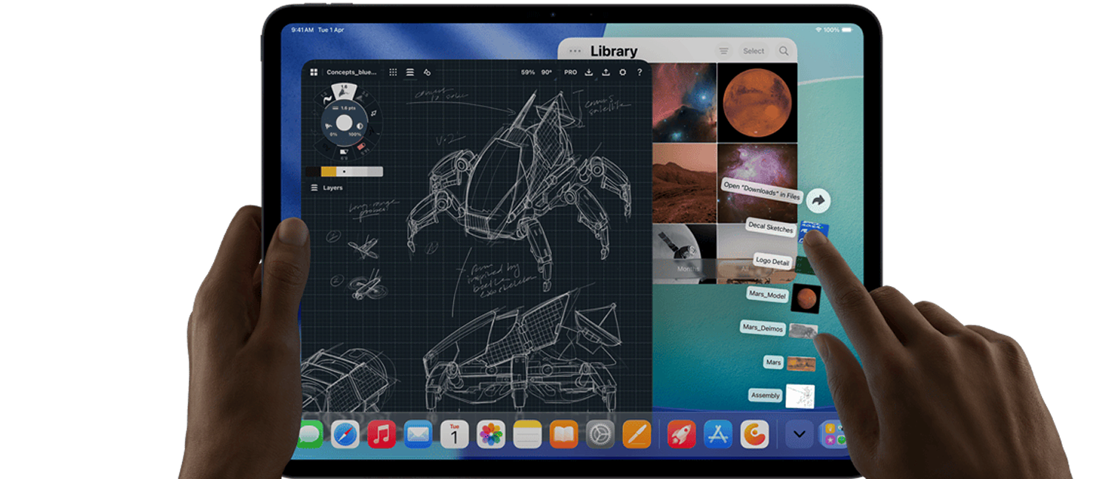Open Concepts settings gear icon

pos(622,72)
